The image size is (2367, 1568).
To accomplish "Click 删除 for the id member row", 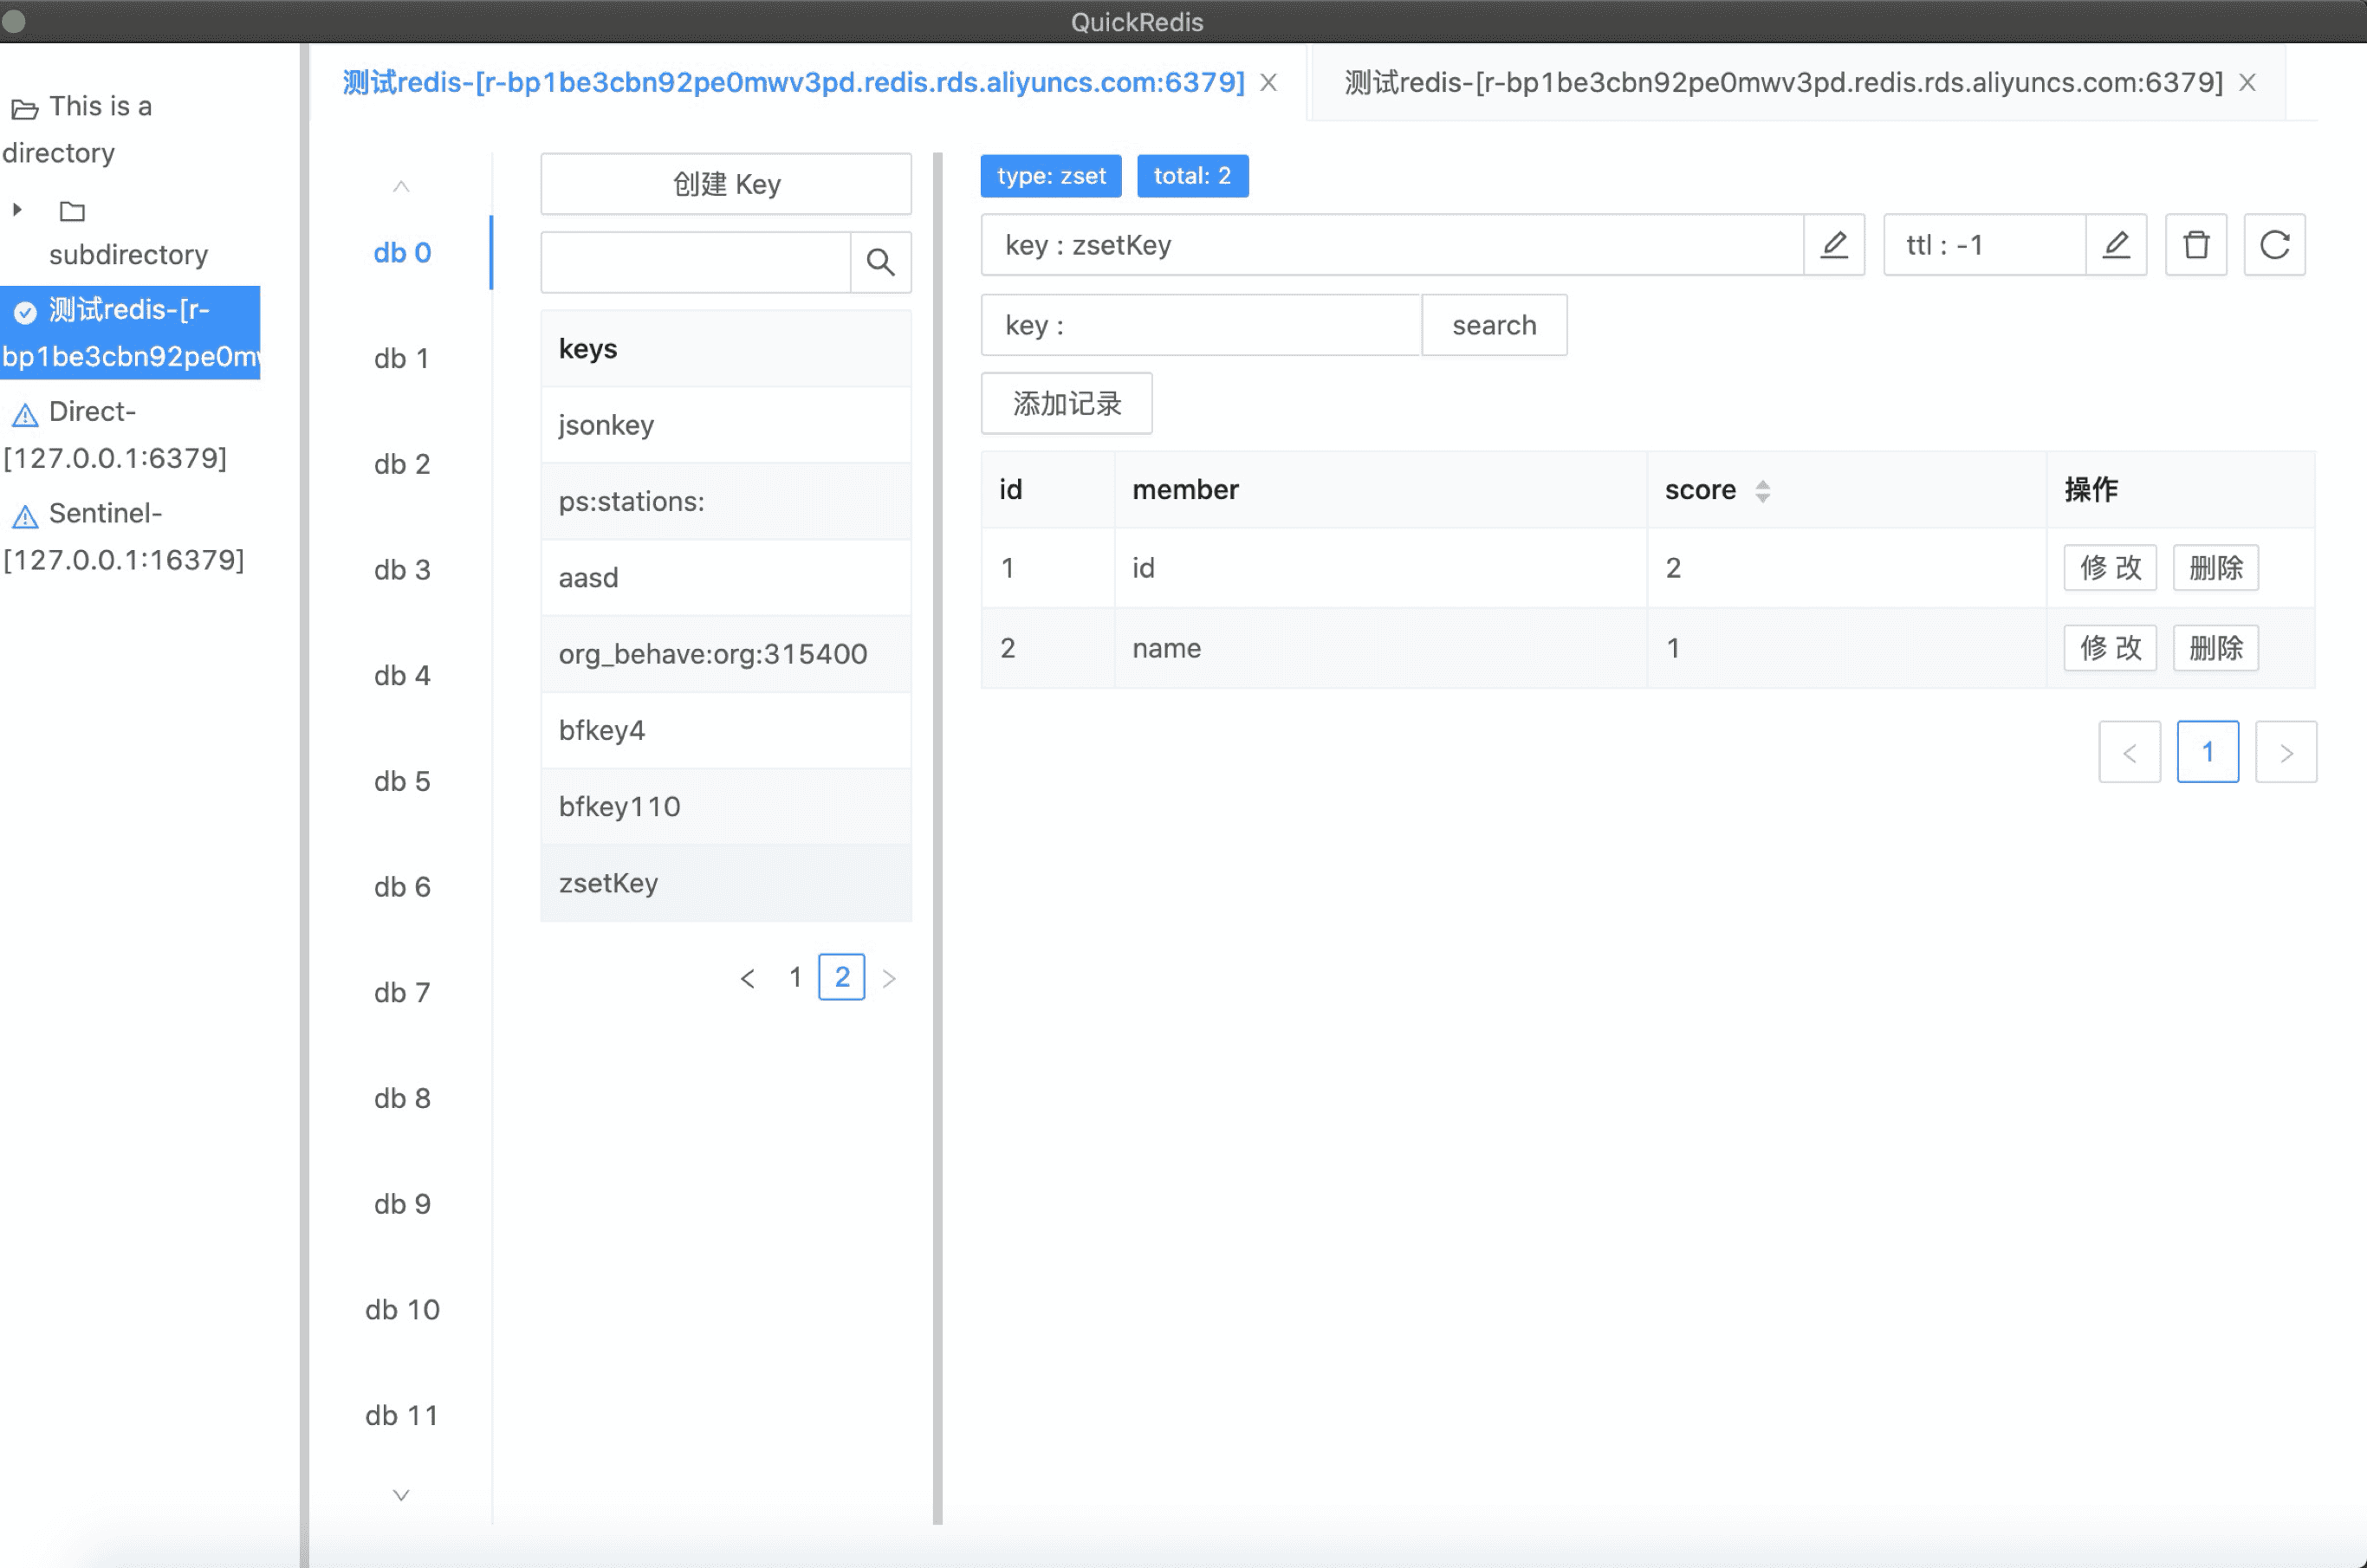I will coord(2215,568).
